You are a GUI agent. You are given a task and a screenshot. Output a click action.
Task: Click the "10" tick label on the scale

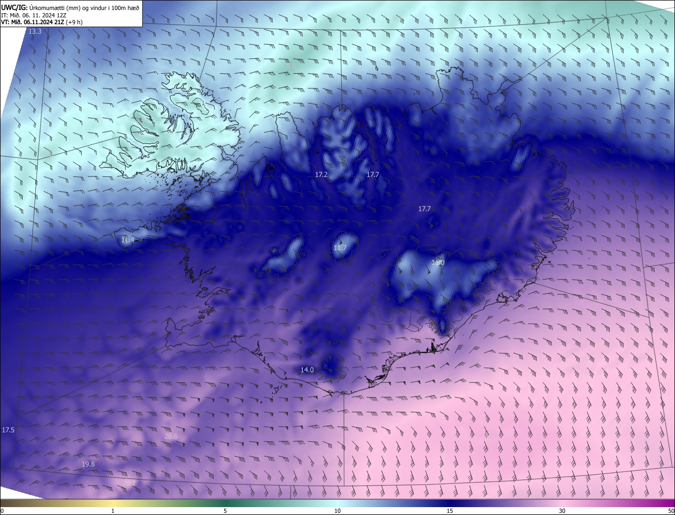click(337, 511)
